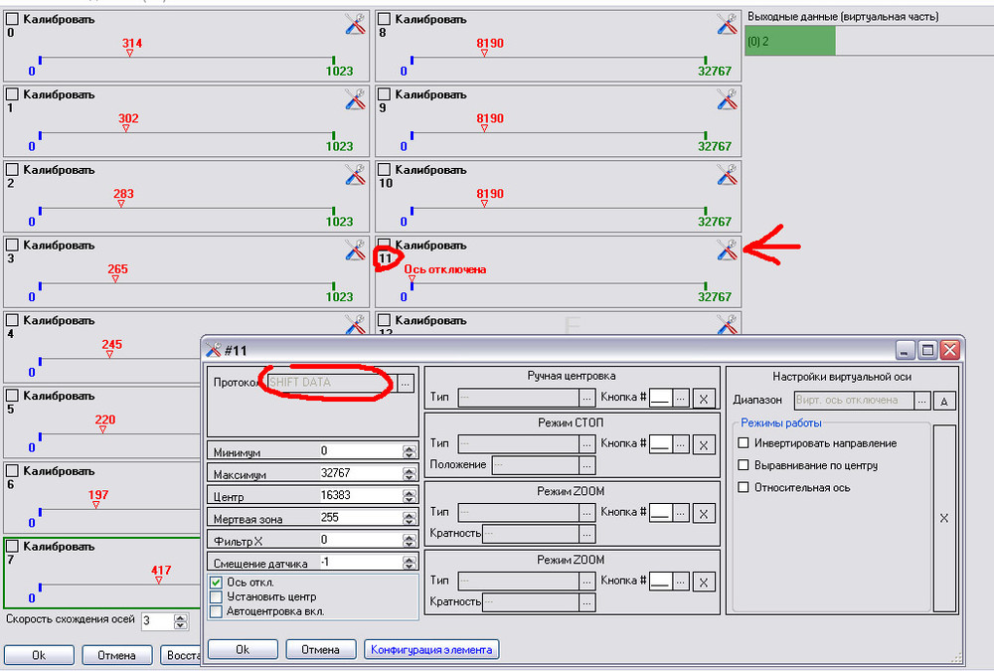The width and height of the screenshot is (994, 671).
Task: Toggle Калибровать checkbox for axis 10
Action: click(x=384, y=170)
